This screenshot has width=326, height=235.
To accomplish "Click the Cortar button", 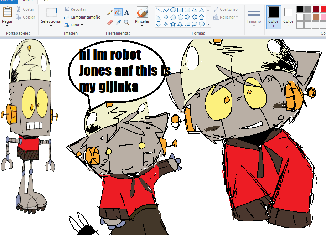I will point(25,9).
